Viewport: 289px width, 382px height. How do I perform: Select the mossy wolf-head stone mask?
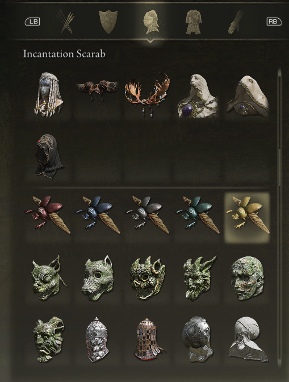coord(97,278)
